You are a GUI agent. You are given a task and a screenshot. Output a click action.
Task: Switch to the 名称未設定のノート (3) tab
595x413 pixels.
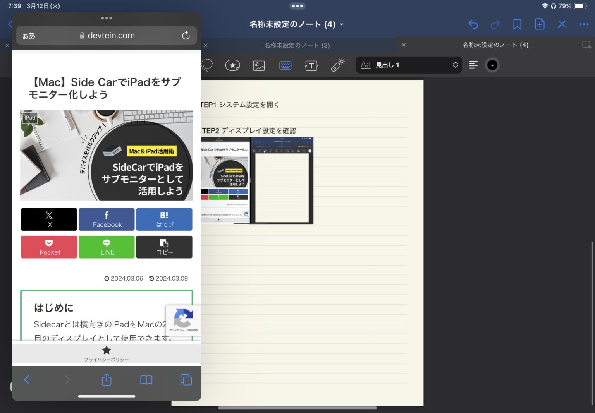(297, 45)
